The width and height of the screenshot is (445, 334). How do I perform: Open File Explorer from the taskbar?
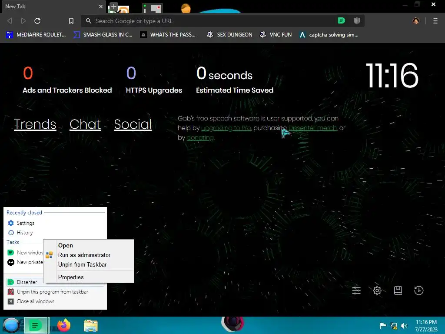coord(91,325)
